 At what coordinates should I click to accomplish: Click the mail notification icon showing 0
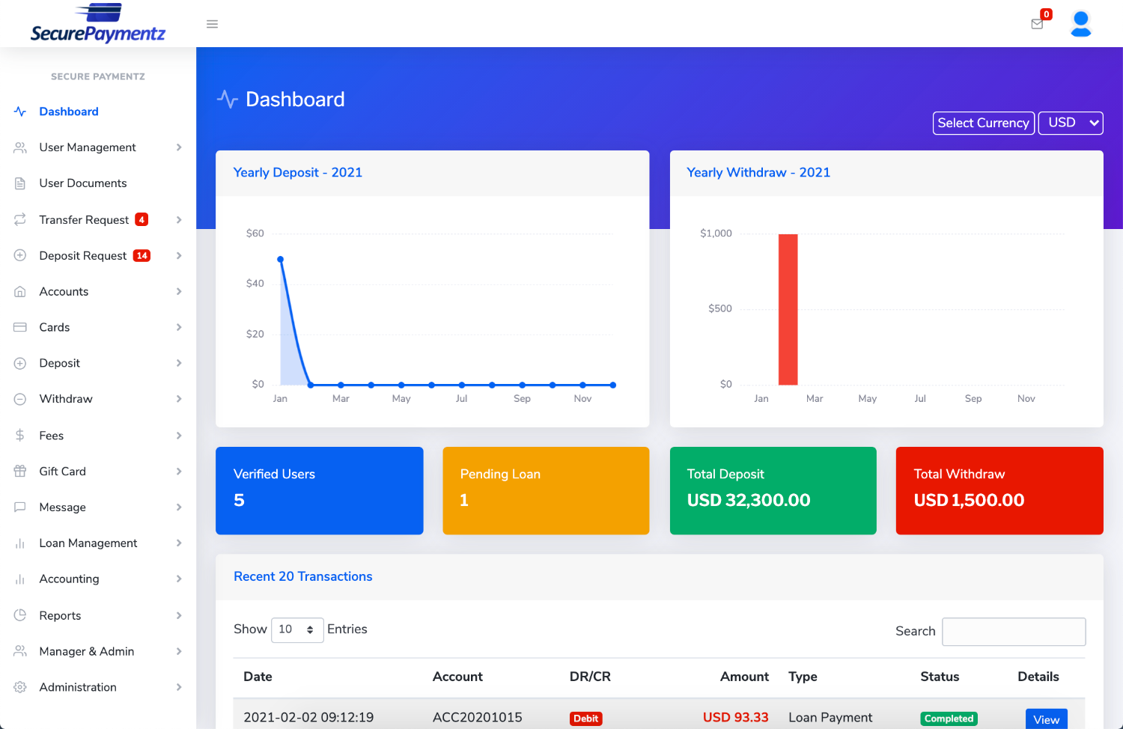tap(1037, 24)
